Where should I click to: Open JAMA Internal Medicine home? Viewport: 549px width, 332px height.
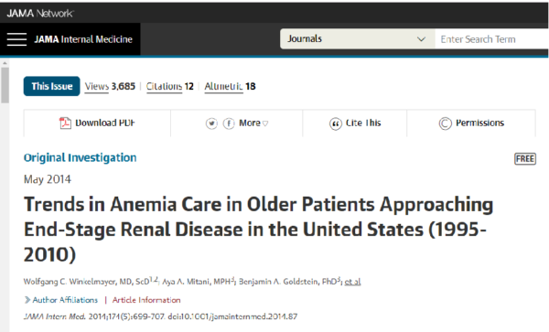pos(83,39)
